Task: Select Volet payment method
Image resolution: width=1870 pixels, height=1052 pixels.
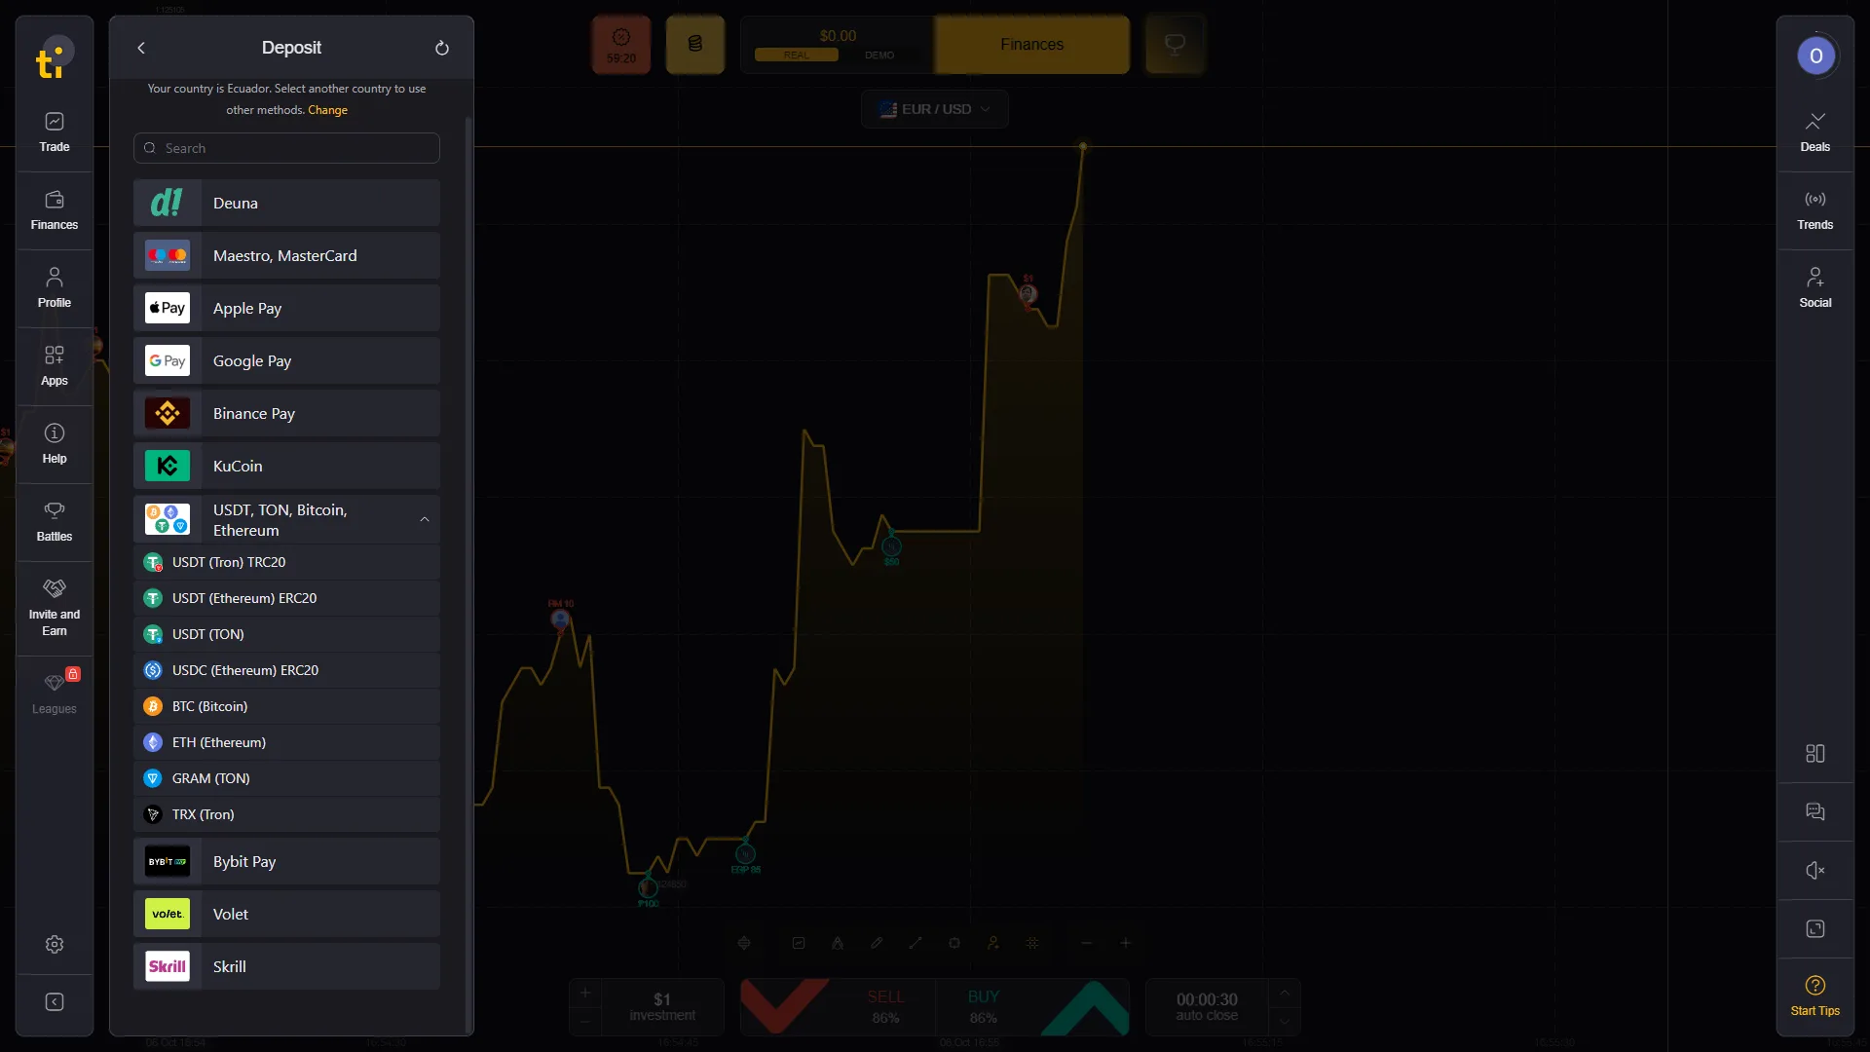Action: point(286,914)
